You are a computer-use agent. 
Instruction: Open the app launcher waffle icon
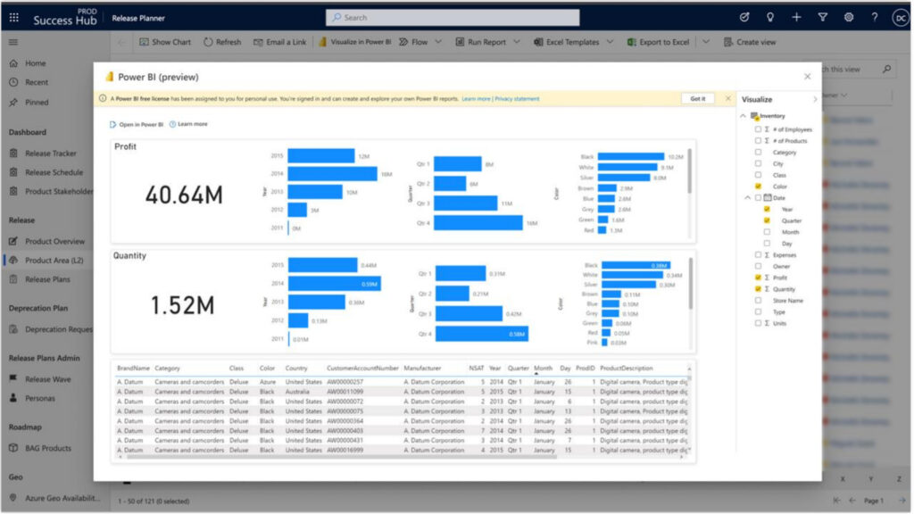14,18
